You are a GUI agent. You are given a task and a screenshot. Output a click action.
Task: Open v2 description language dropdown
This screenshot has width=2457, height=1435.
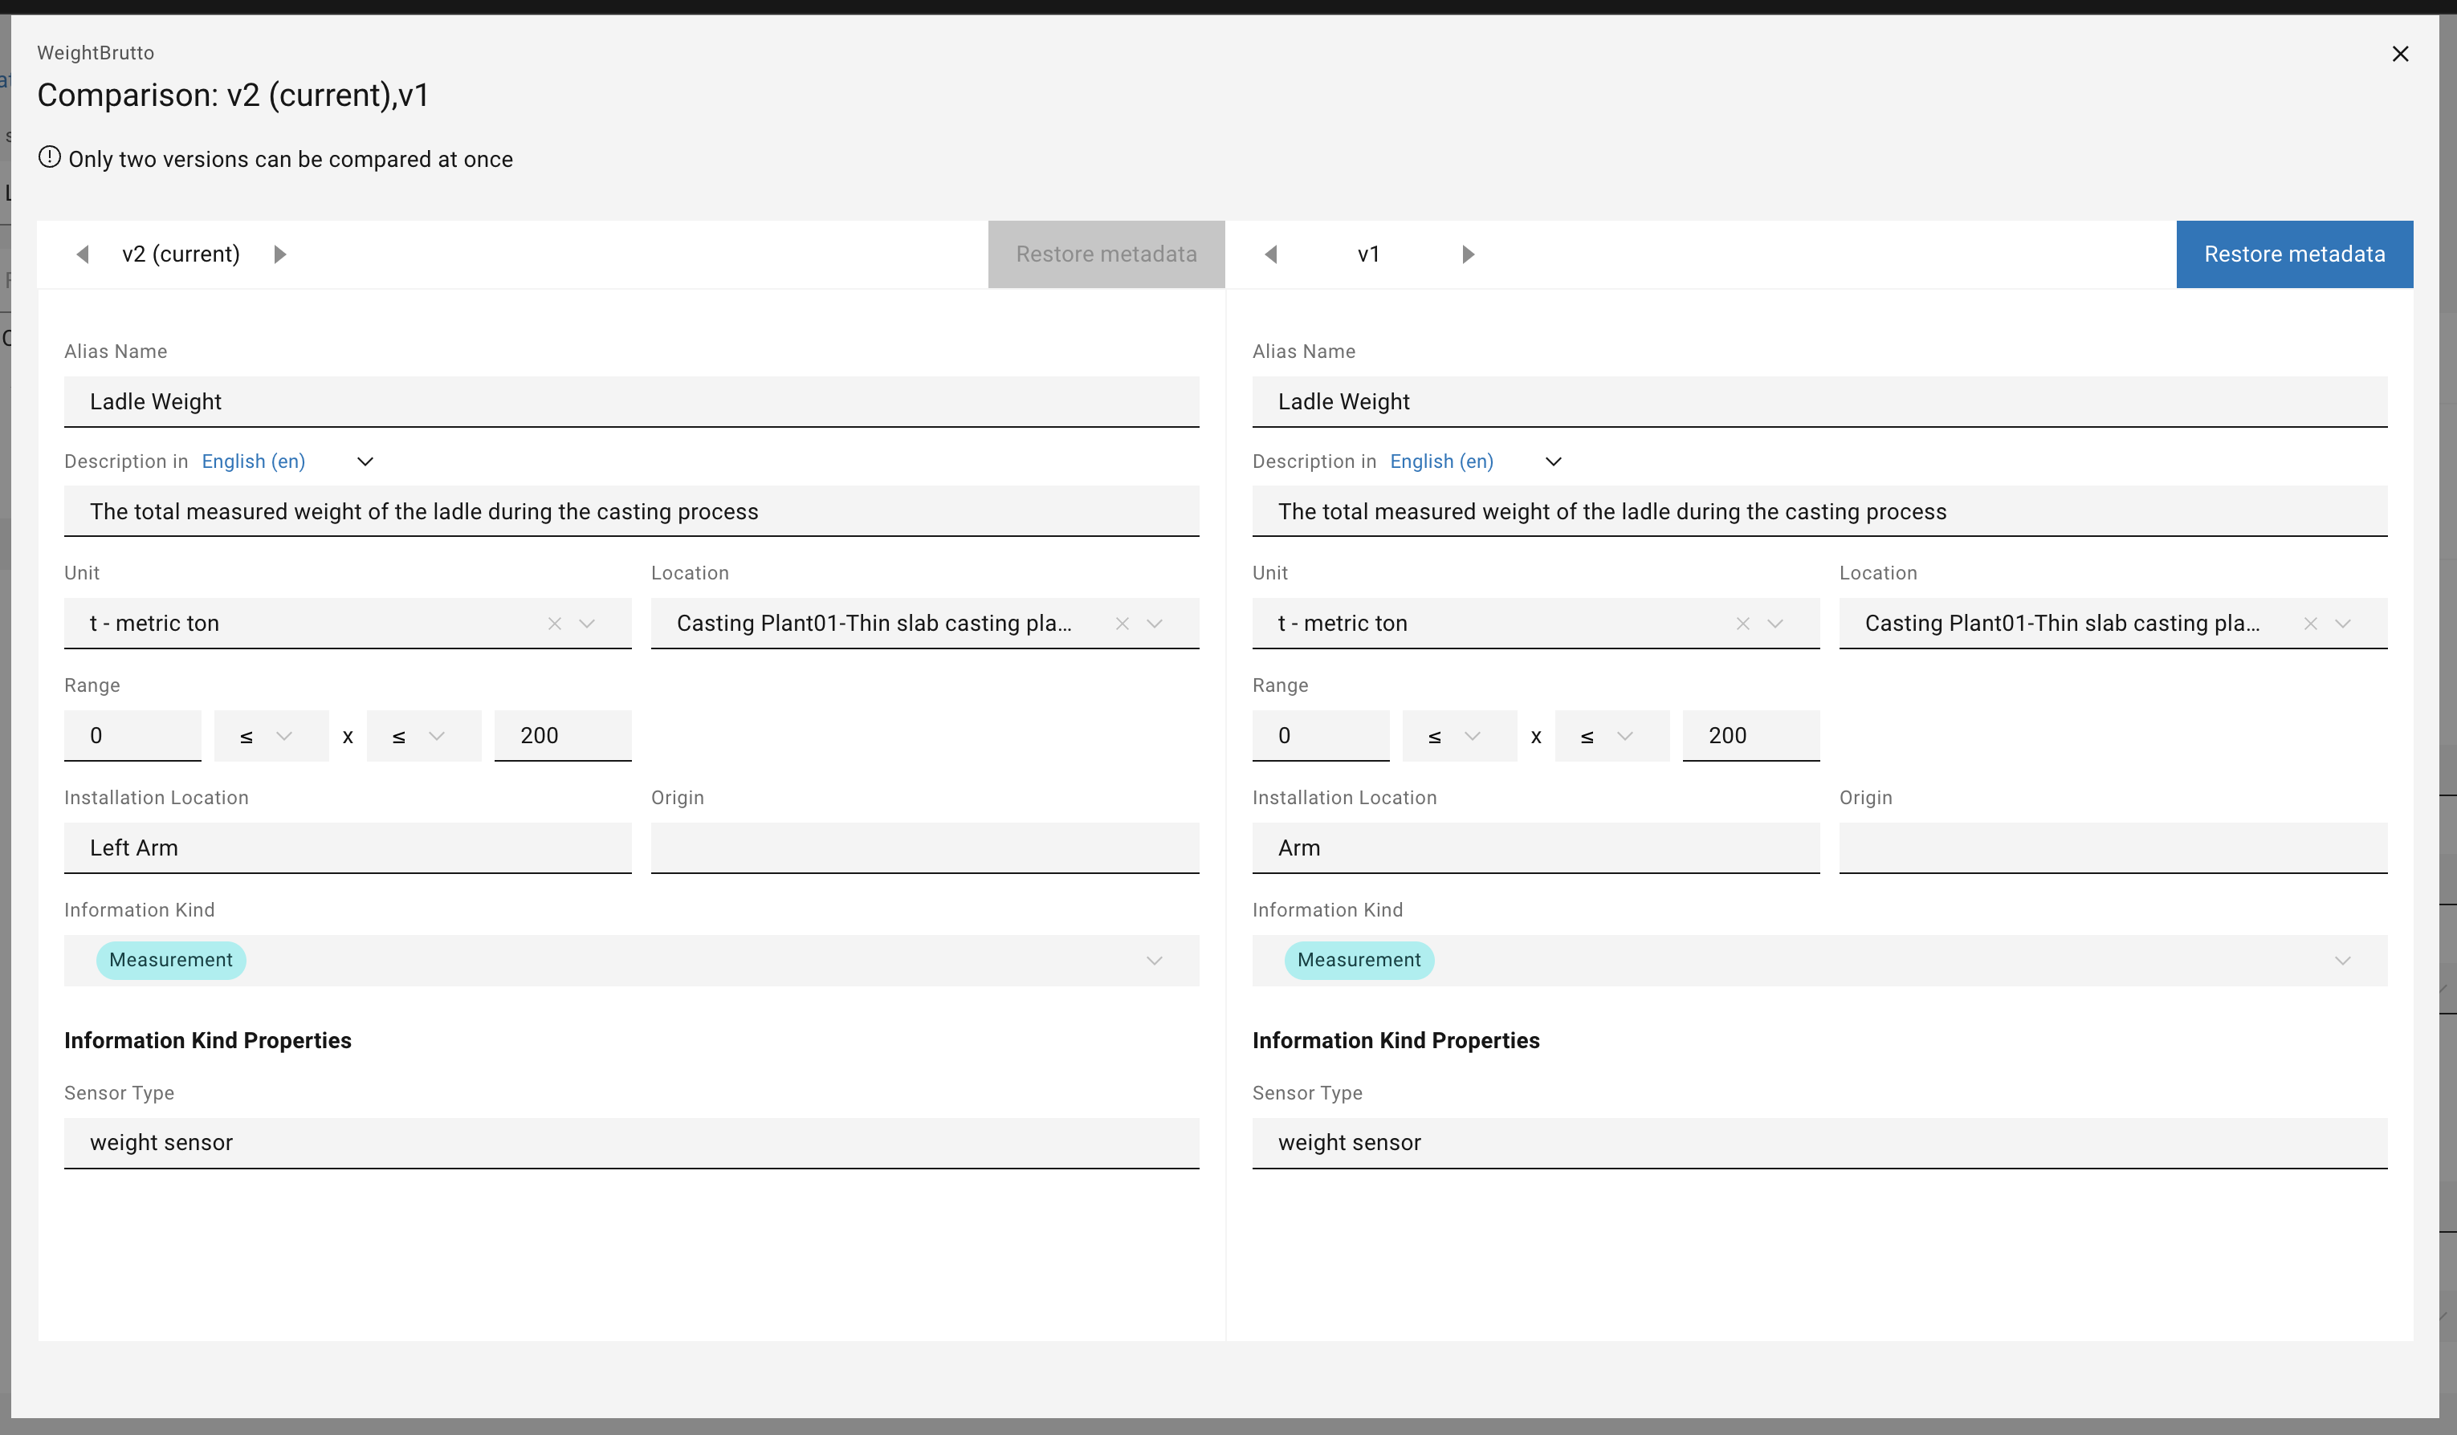[365, 462]
